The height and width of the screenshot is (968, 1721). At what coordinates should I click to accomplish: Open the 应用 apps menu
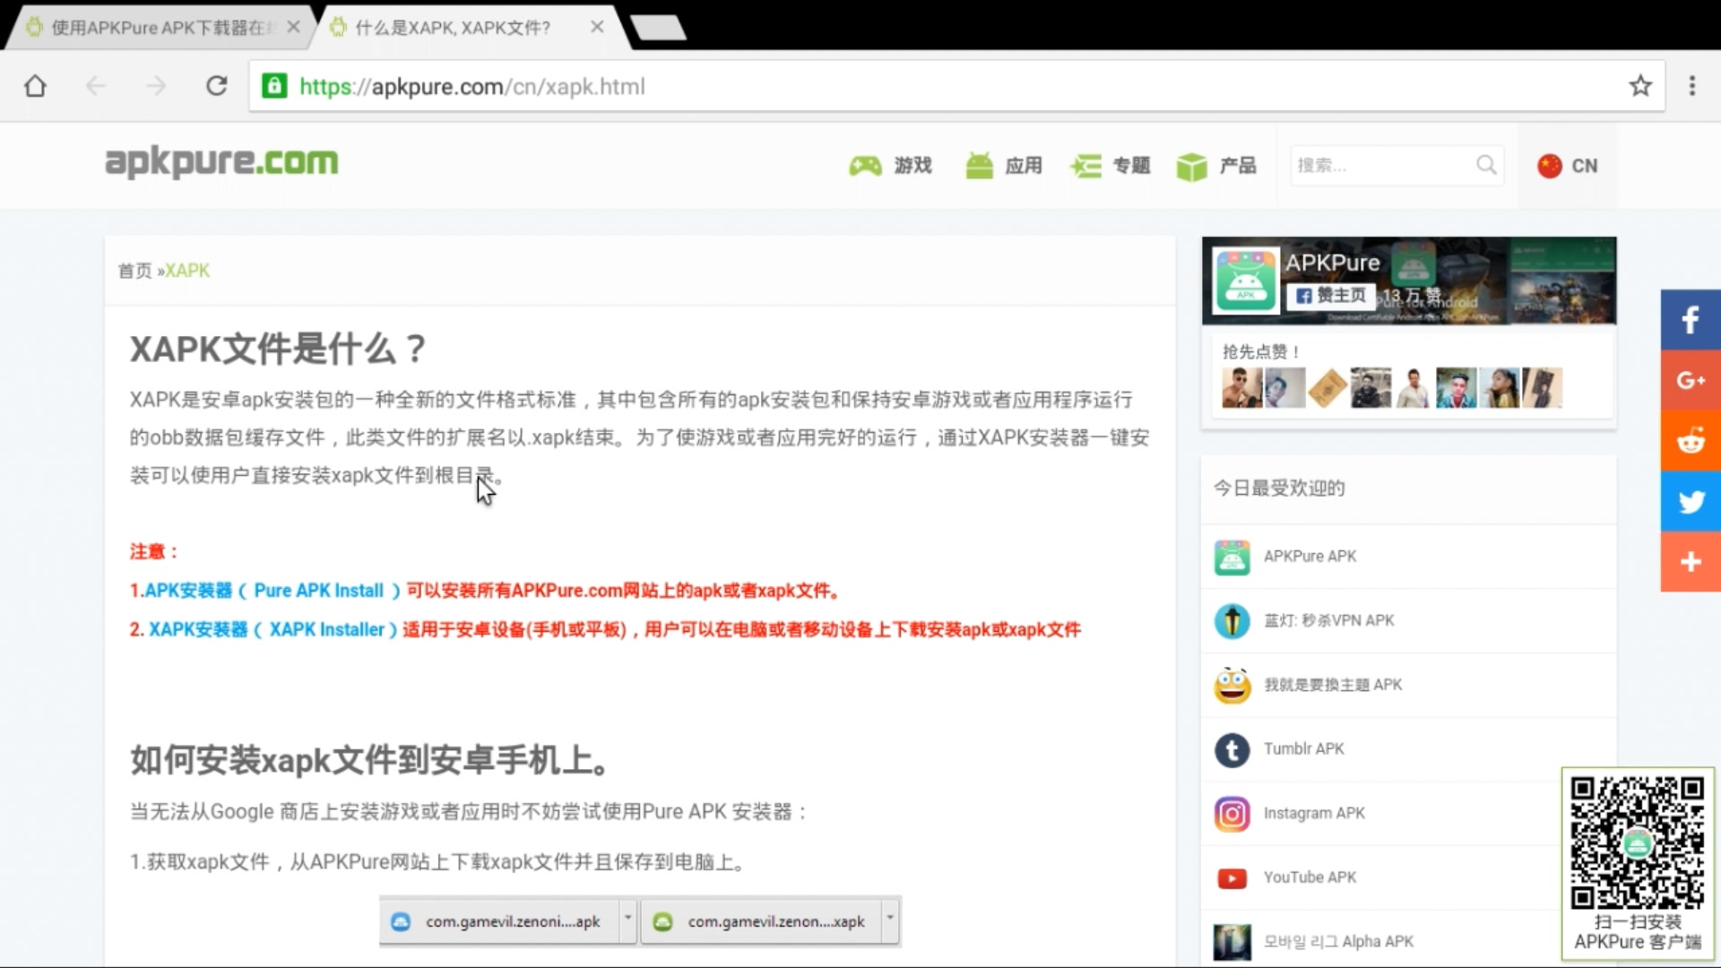point(1004,166)
